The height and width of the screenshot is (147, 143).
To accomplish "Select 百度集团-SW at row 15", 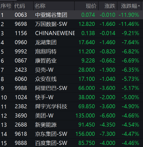I will [71, 143].
